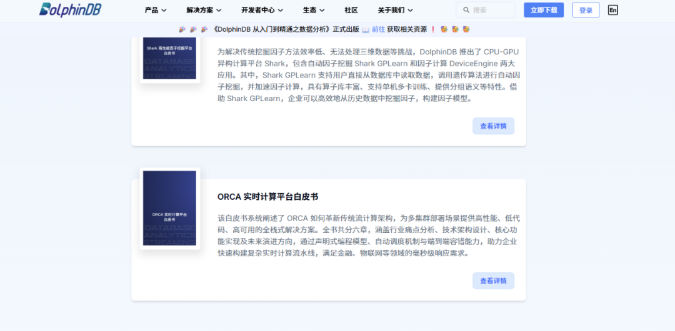Expand the chevron next to 生态
The width and height of the screenshot is (675, 331).
[322, 11]
